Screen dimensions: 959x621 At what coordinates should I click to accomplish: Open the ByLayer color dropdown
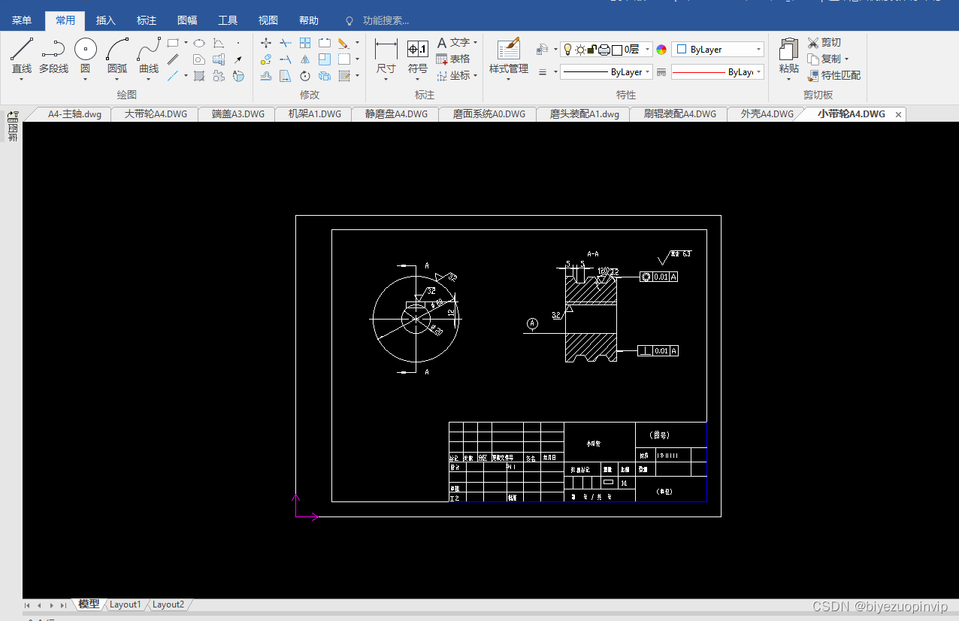point(717,50)
